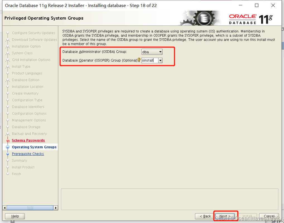The width and height of the screenshot is (284, 223).
Task: Open the Schema Passwords step link
Action: 28,140
